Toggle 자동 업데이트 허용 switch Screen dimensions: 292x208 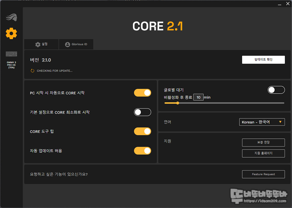(142, 151)
